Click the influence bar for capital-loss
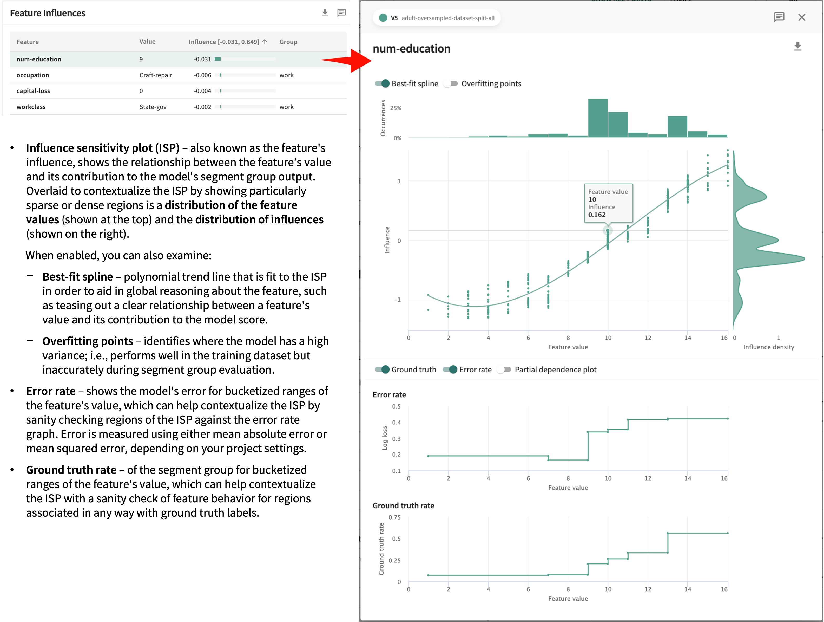This screenshot has width=824, height=622. coord(245,91)
